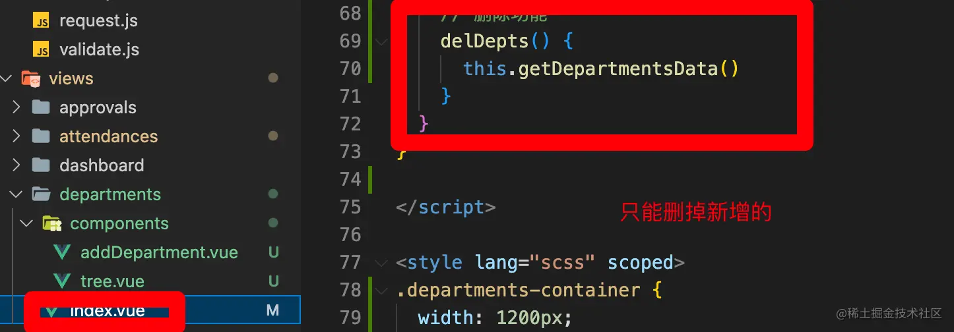Click line number 70 in gutter
The height and width of the screenshot is (332, 954).
coord(349,69)
